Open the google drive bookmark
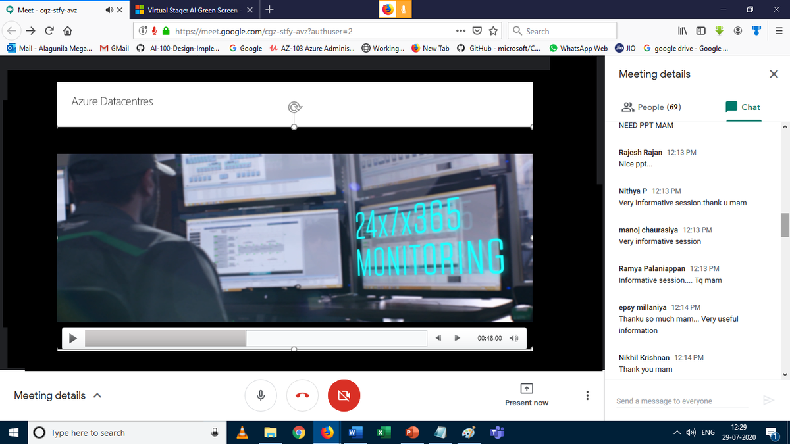790x444 pixels. click(685, 48)
